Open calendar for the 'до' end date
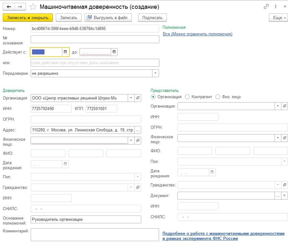Screen dimensions: 288x243 tap(114, 52)
